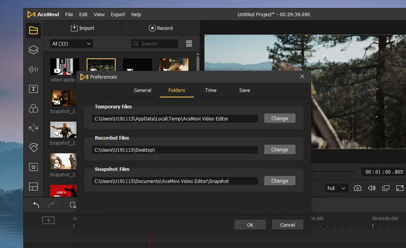This screenshot has width=406, height=248.
Task: Click the media Search field
Action: click(154, 44)
